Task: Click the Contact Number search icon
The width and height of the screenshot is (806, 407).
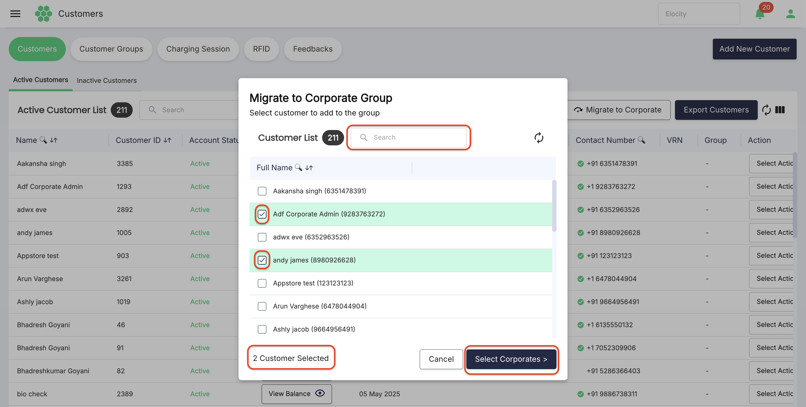Action: (x=641, y=140)
